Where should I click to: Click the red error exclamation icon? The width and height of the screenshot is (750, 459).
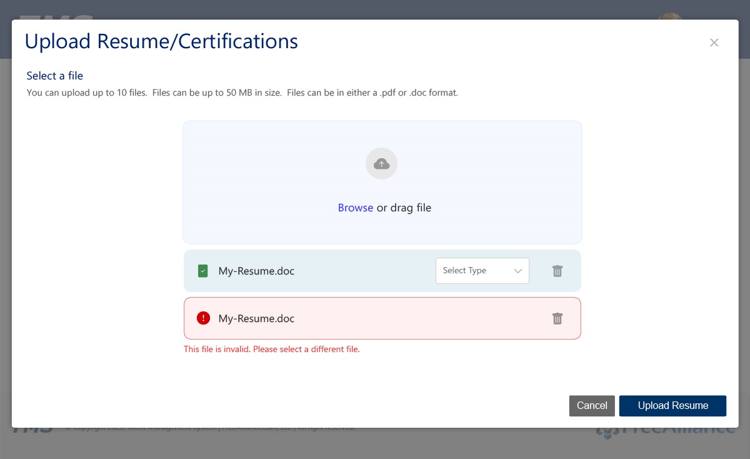(203, 318)
